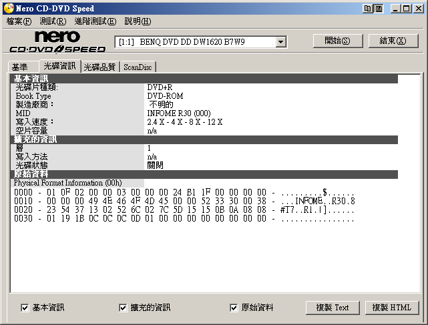The width and height of the screenshot is (428, 325).
Task: Click the hex row starting with 0030
Action: [184, 219]
